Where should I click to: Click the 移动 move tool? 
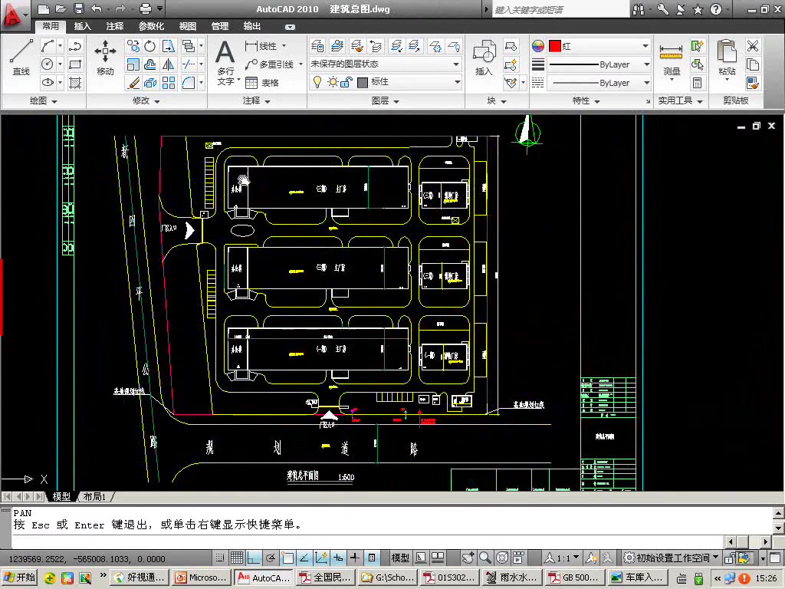pyautogui.click(x=105, y=58)
